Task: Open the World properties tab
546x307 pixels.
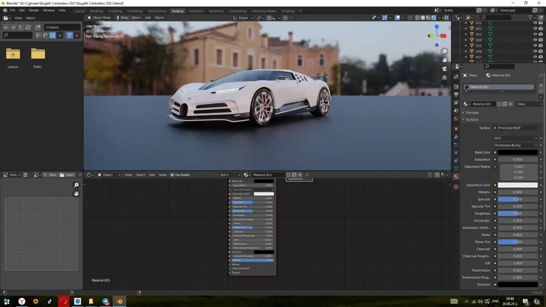Action: pyautogui.click(x=456, y=119)
